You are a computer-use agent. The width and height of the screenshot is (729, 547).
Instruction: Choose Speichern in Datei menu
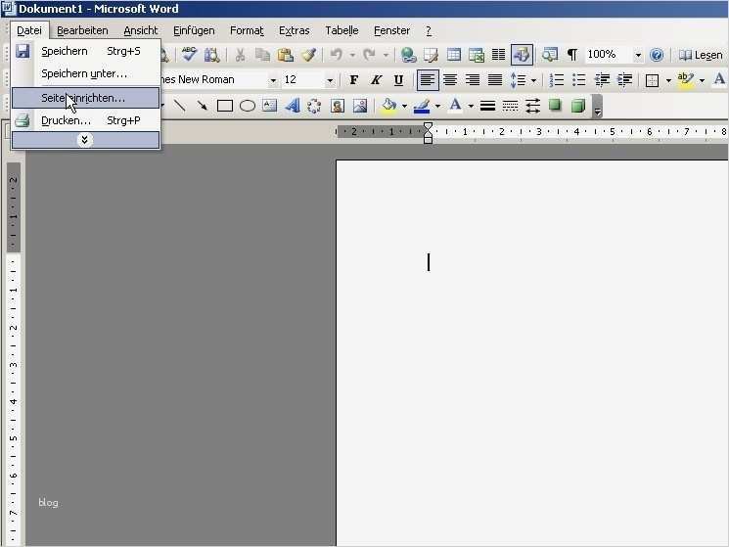[86, 51]
